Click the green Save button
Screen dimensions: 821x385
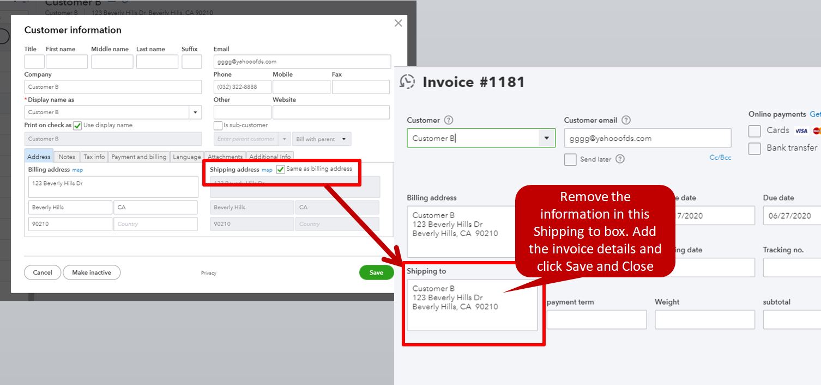376,272
